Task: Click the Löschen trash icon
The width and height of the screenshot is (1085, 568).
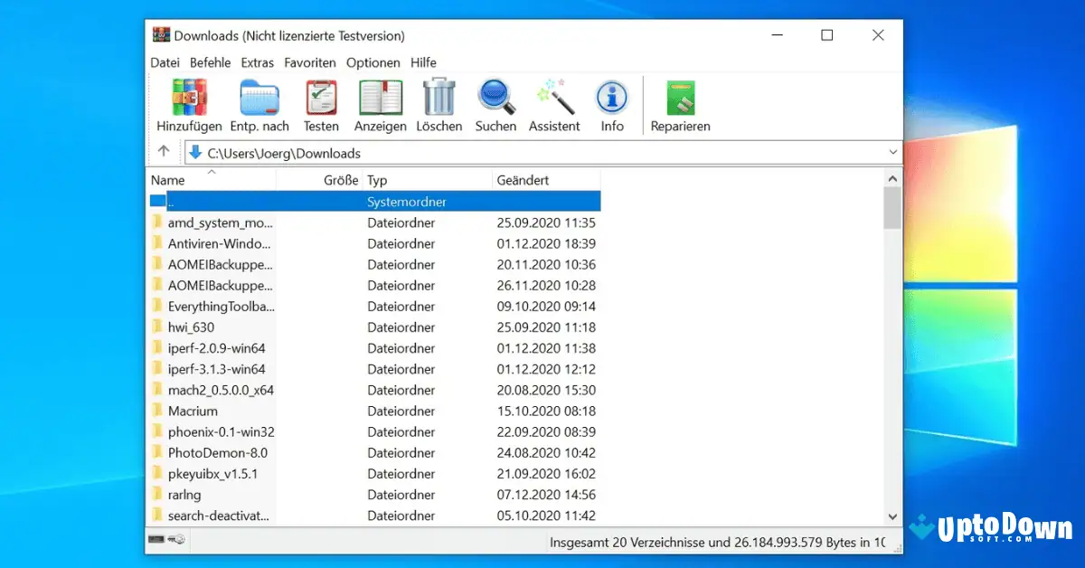Action: click(x=439, y=95)
